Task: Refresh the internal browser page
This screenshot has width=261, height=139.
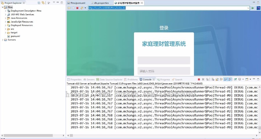Action: [x=82, y=8]
